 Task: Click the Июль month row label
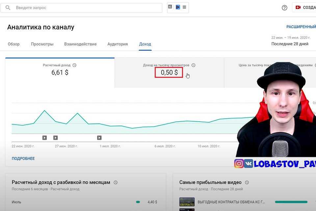(x=16, y=202)
